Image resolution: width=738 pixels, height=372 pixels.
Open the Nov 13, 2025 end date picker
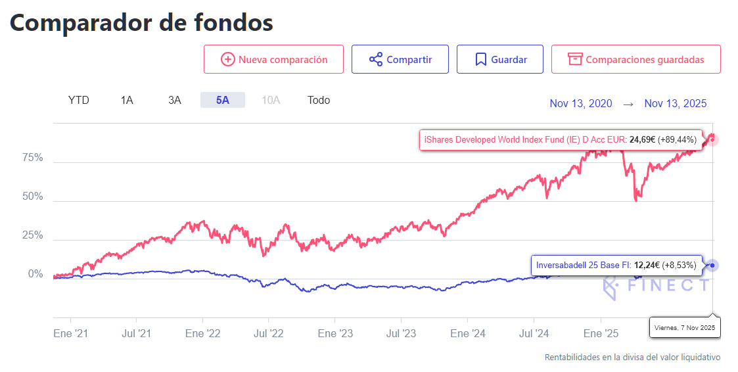click(676, 104)
